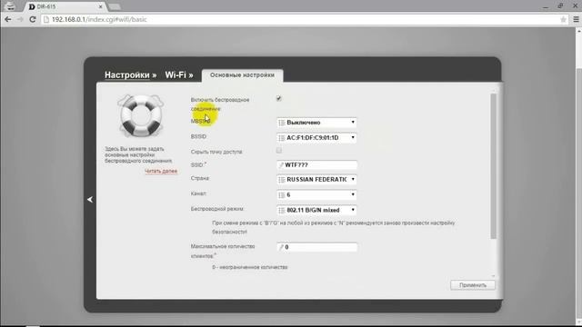Screen dimensions: 582x327
Task: Open a new browser tab
Action: (x=115, y=6)
